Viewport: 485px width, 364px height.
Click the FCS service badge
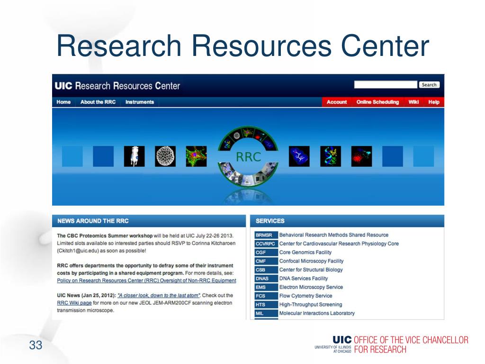tap(266, 296)
